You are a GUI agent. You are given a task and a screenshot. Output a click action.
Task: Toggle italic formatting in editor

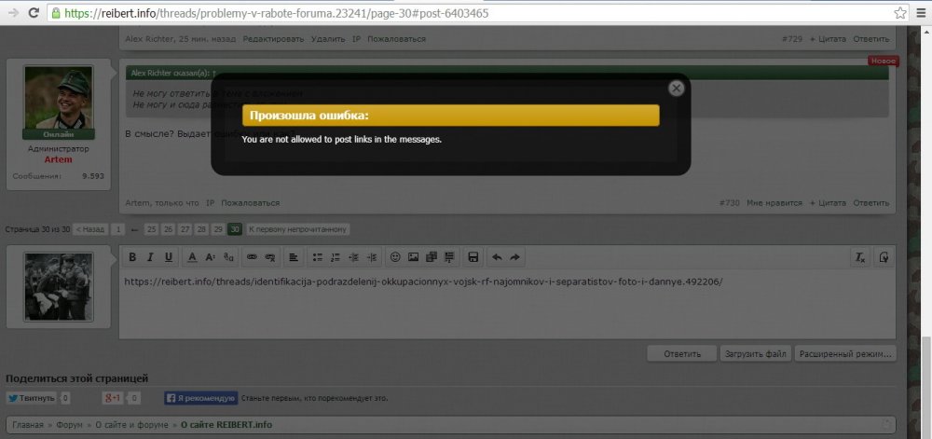click(x=150, y=257)
